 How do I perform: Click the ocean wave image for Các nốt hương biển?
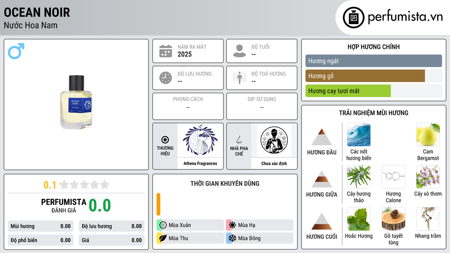pyautogui.click(x=359, y=135)
